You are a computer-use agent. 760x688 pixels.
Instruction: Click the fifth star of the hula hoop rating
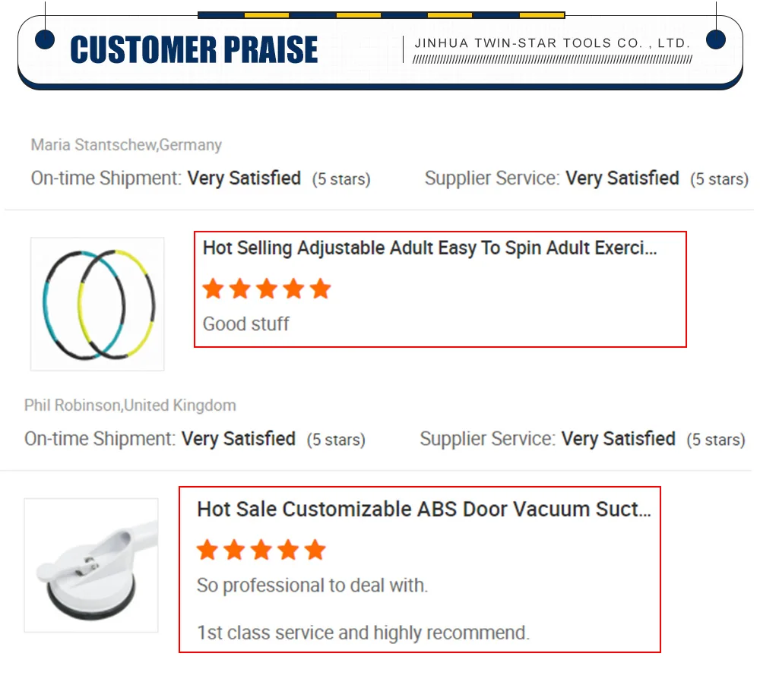pos(321,289)
